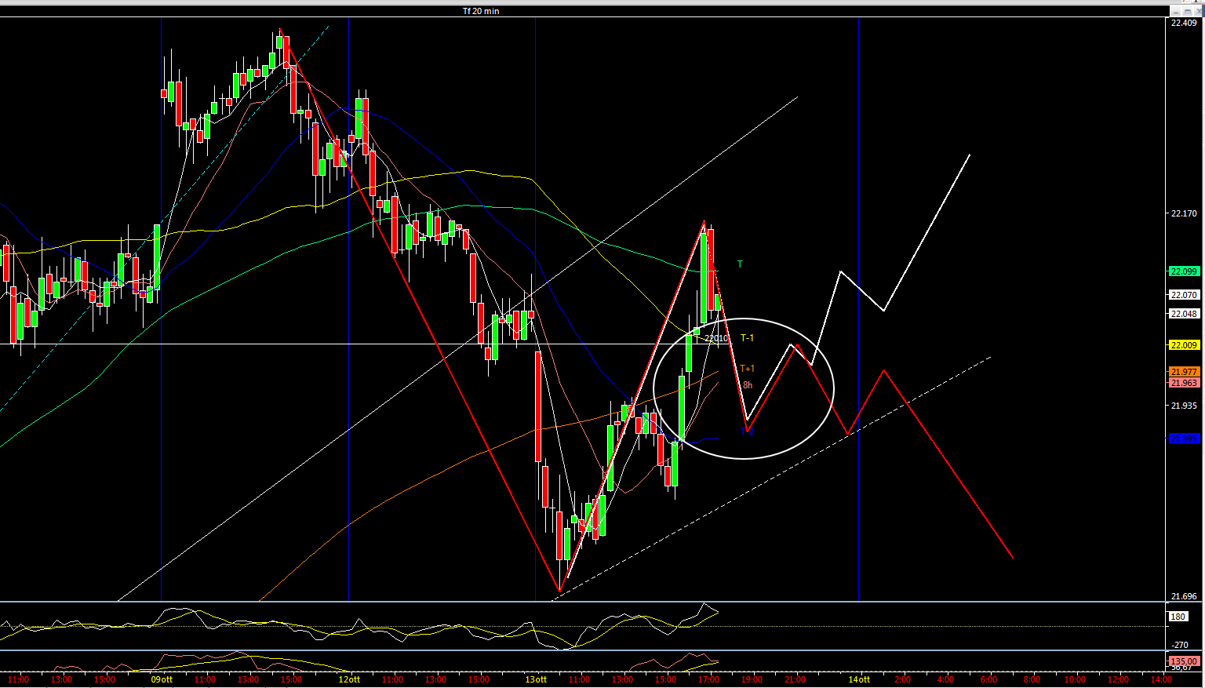Select the teal 'T' chart annotation

coord(740,264)
